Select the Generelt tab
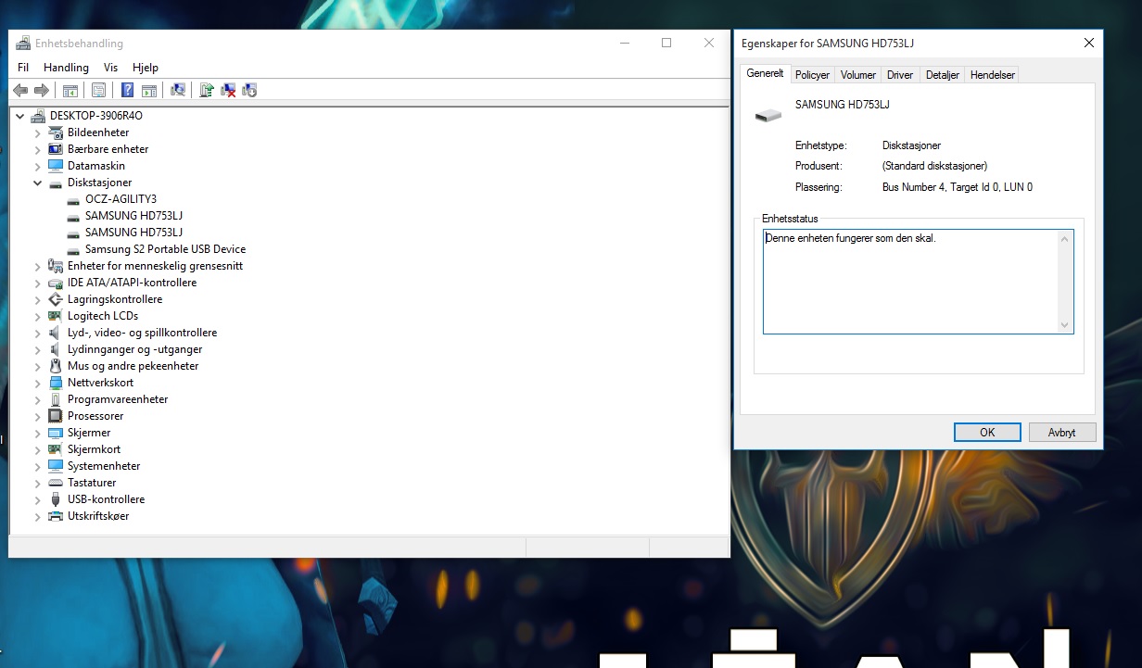 (766, 73)
